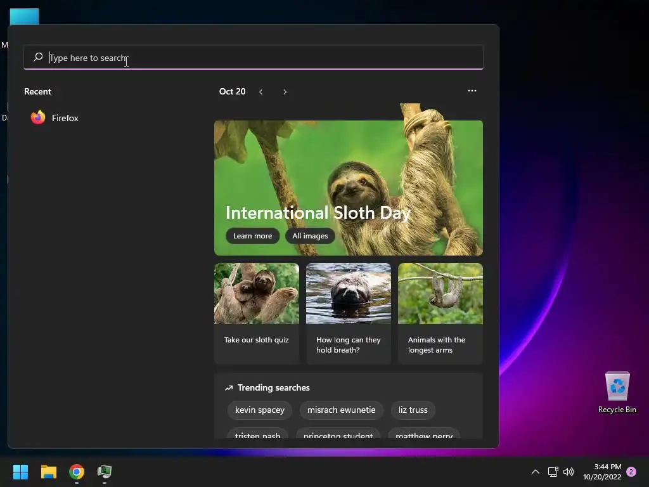Focus the 'Type here to search' field
This screenshot has height=487, width=649.
pyautogui.click(x=254, y=57)
